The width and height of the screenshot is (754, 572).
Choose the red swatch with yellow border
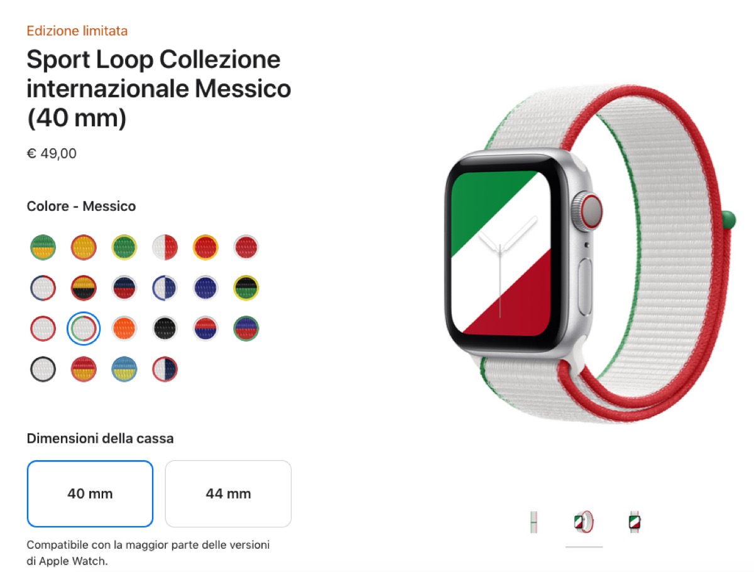[205, 247]
